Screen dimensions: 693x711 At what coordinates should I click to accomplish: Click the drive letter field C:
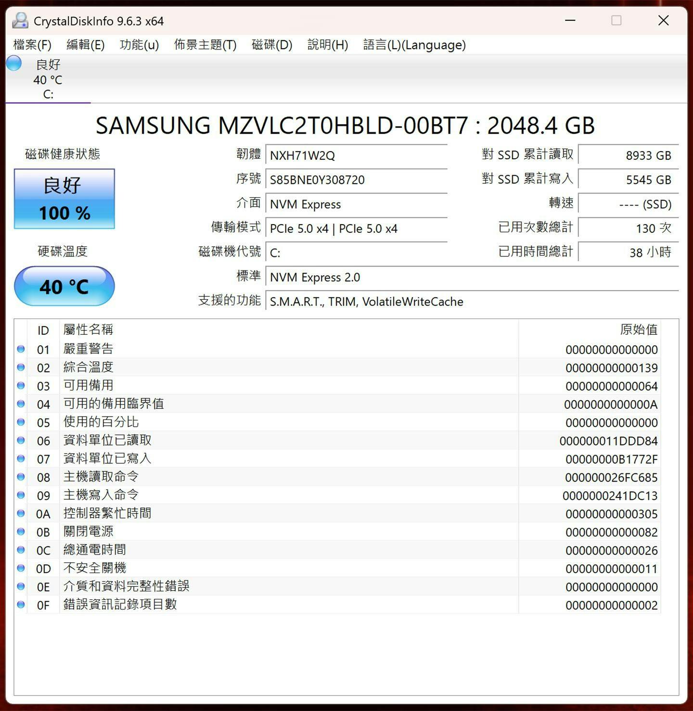point(357,253)
